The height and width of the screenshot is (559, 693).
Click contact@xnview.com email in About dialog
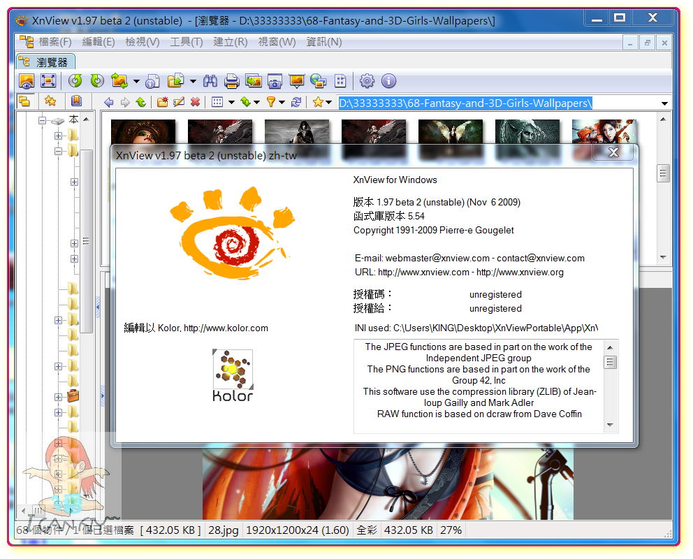coord(541,259)
